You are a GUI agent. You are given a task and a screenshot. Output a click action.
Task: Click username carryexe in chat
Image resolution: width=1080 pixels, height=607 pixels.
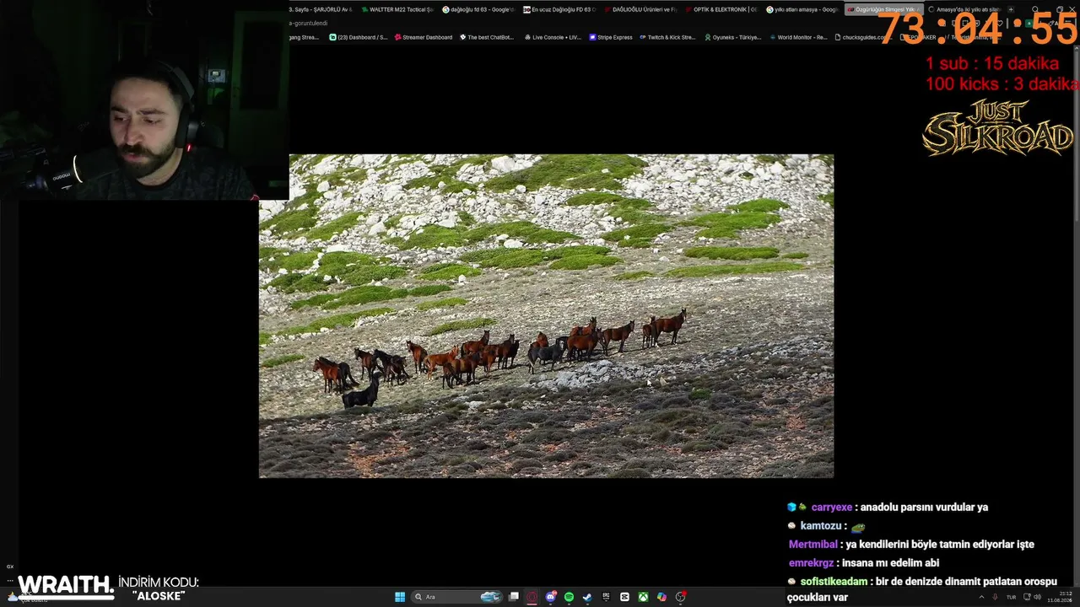(831, 508)
